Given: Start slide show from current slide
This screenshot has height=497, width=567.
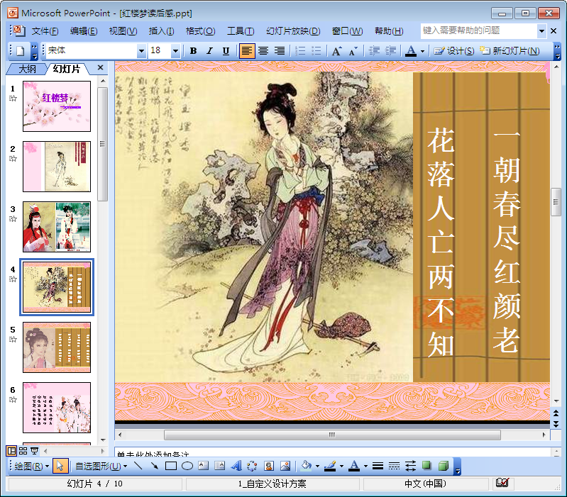Looking at the screenshot, I should (34, 451).
